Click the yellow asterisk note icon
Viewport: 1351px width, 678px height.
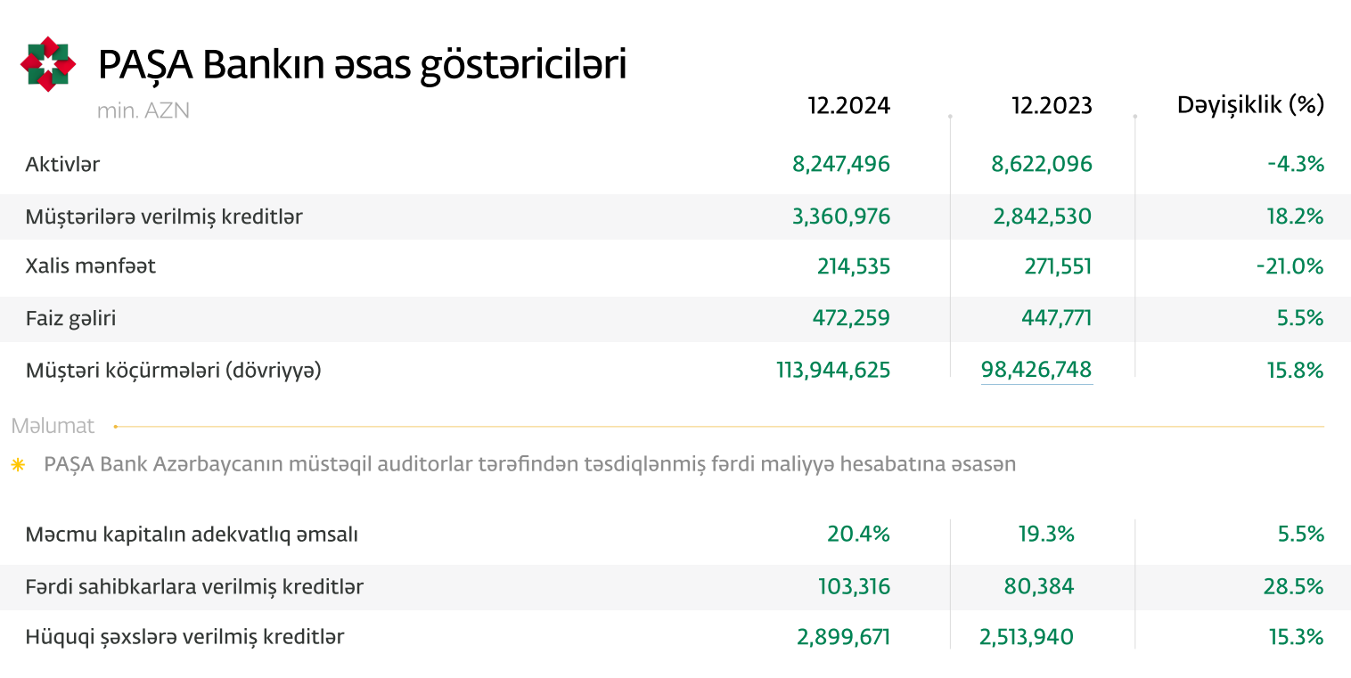18,464
